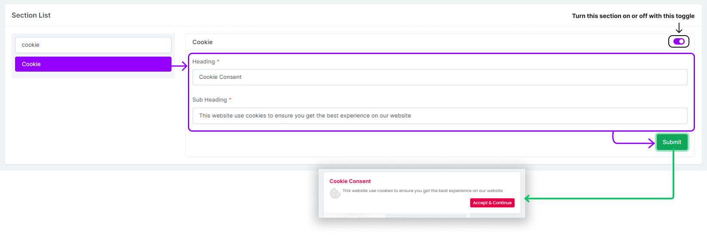Click the Heading field with "Cookie Consent"

point(440,77)
